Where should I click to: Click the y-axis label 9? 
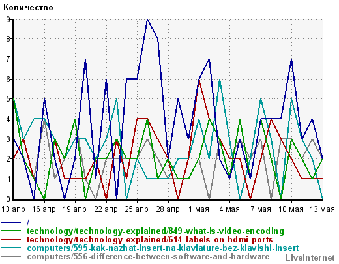(8, 20)
